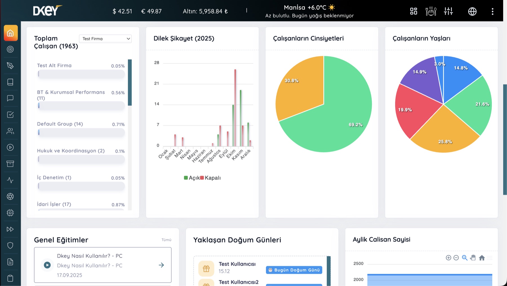Open the grid apps icon in the header
The height and width of the screenshot is (286, 507).
(x=413, y=11)
